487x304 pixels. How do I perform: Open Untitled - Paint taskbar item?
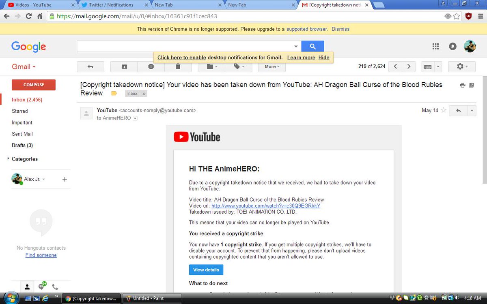(x=152, y=298)
